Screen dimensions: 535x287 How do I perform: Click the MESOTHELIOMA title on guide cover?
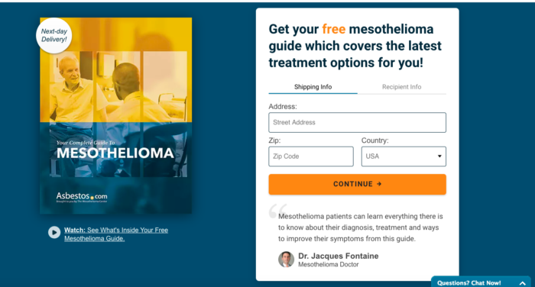115,153
